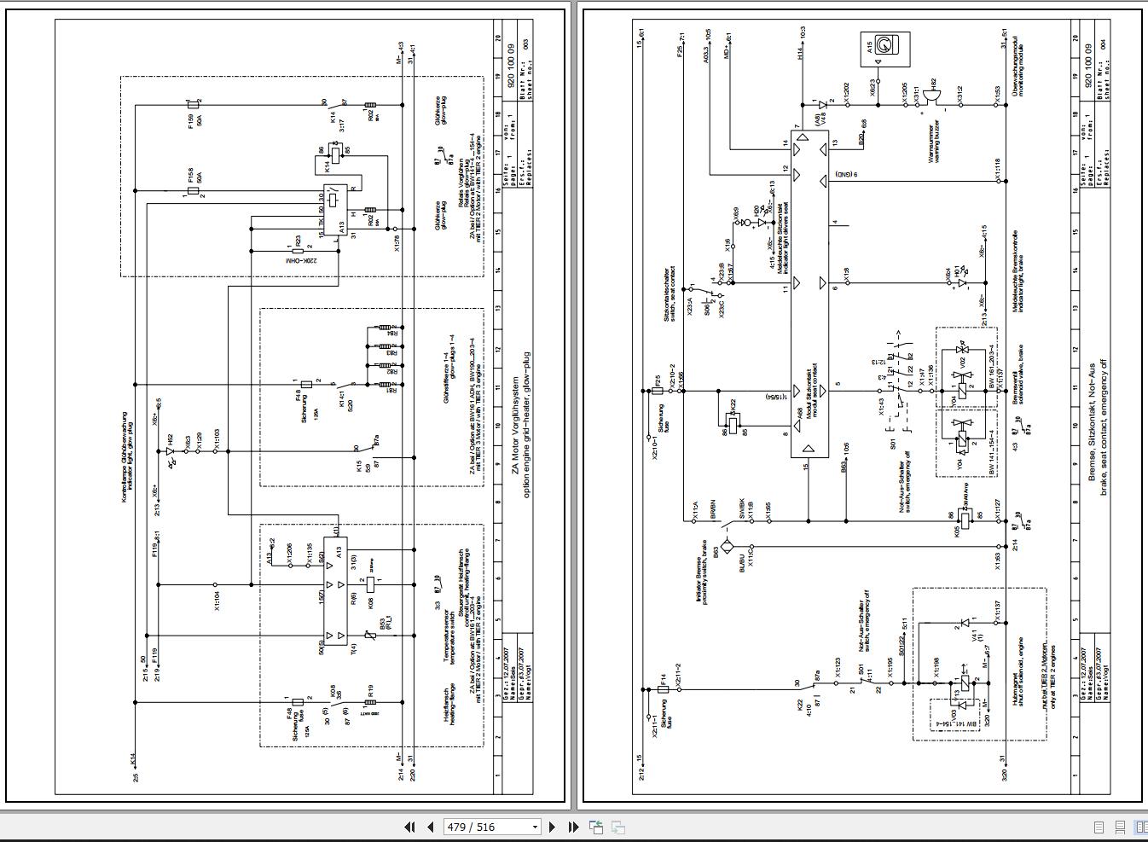
Task: Switch to two-page facing view
Action: coord(1139,827)
